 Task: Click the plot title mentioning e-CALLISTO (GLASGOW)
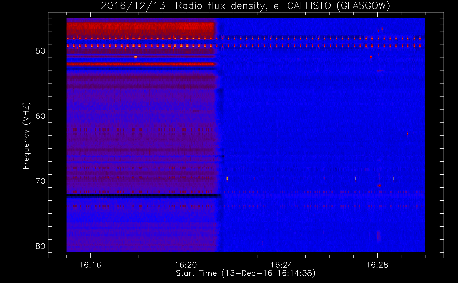(245, 6)
